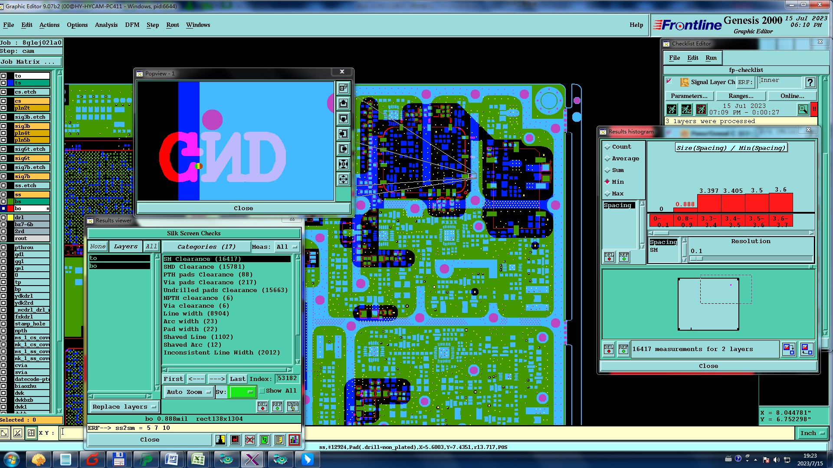
Task: Open the green Sv color dropdown
Action: pos(242,392)
